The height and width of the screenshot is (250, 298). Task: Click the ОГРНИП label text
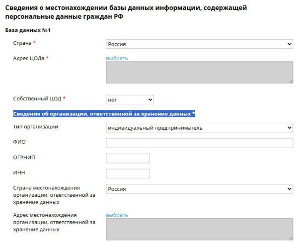pos(24,158)
